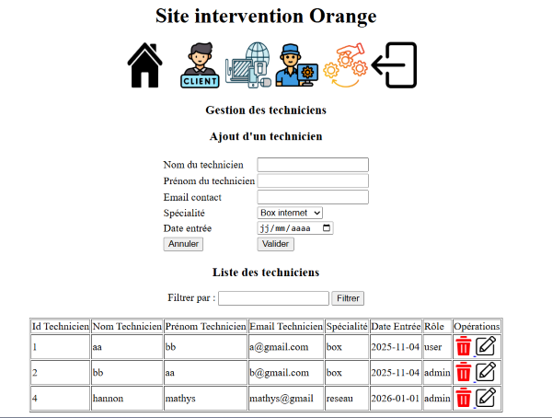Select the Id 4 cell
The height and width of the screenshot is (418, 552).
[x=61, y=399]
